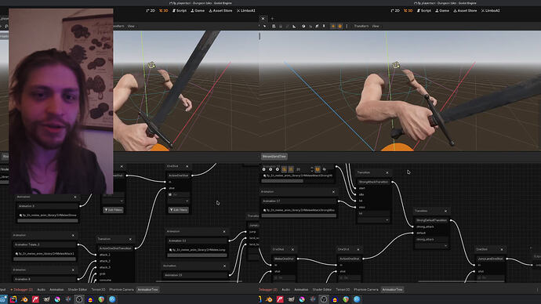Click progress bar under Animation 3 node

(48, 221)
